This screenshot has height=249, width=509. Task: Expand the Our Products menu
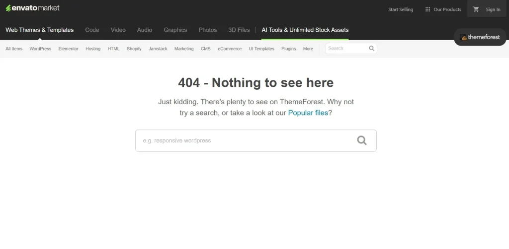click(x=447, y=9)
